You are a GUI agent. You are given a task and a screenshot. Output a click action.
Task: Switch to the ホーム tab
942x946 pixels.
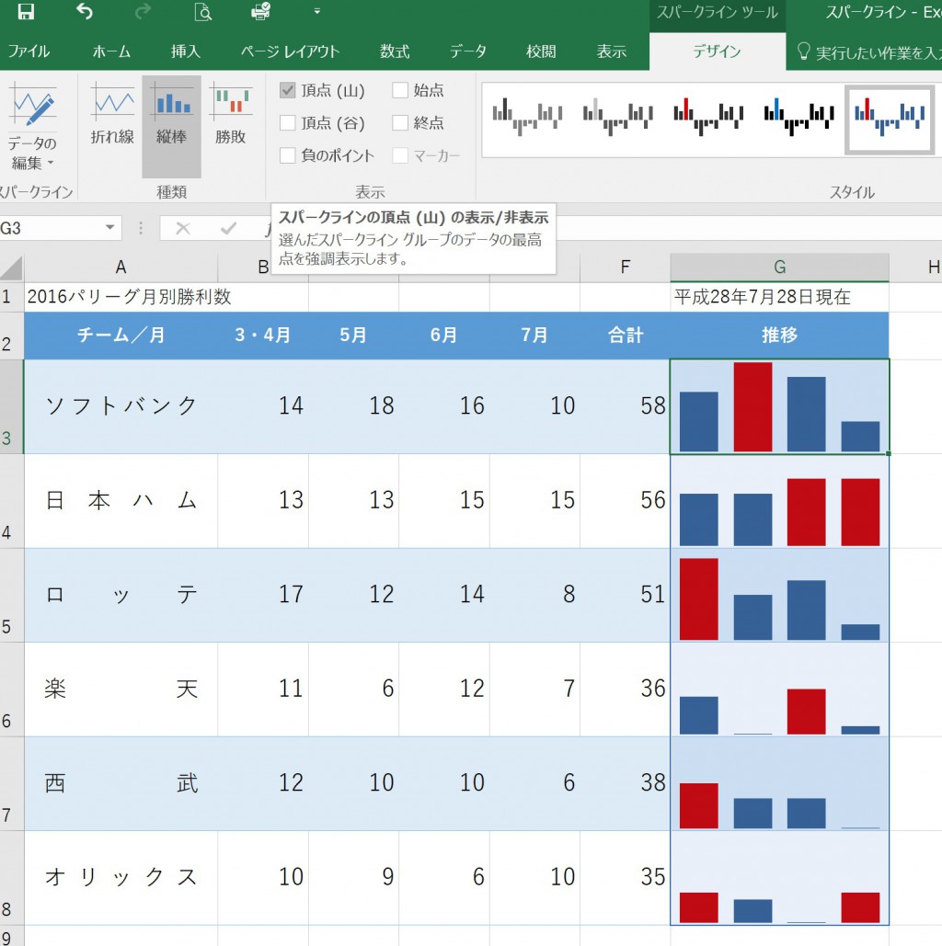coord(111,51)
